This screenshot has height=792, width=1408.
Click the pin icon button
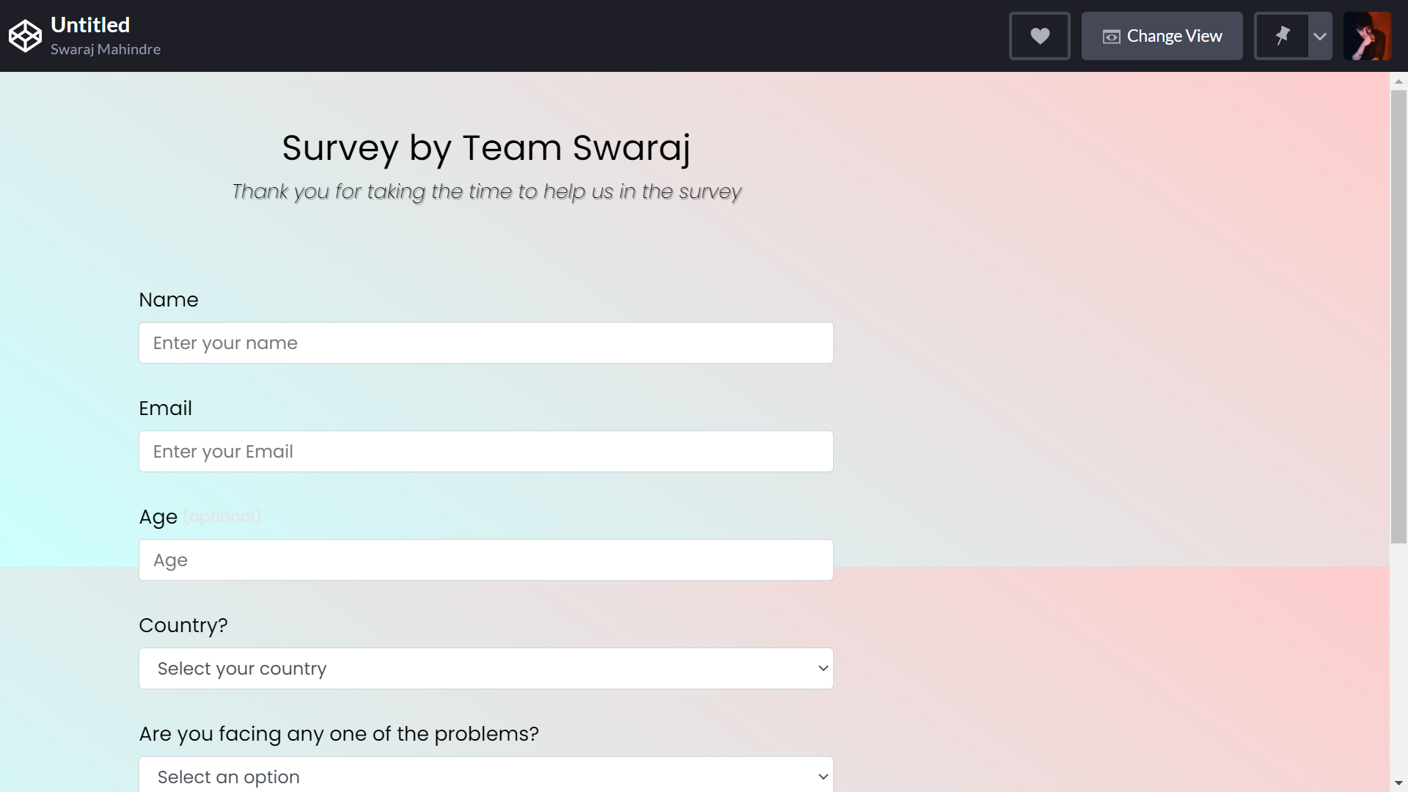click(x=1282, y=36)
